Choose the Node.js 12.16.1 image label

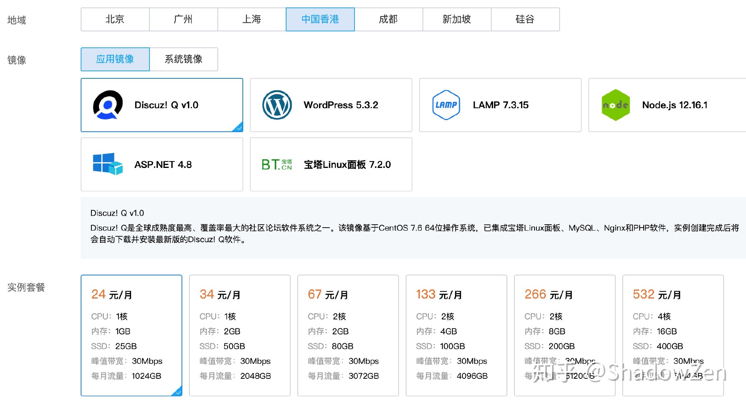pyautogui.click(x=675, y=105)
